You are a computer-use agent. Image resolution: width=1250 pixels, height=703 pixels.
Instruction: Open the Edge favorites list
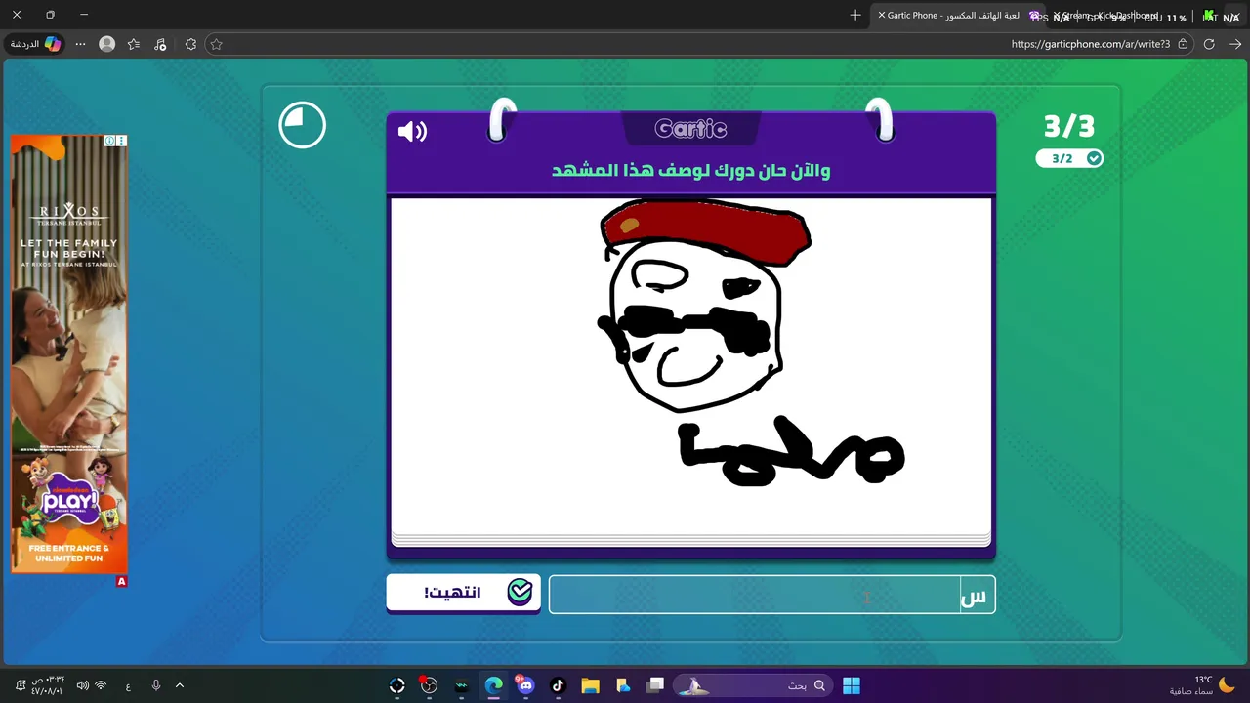134,44
